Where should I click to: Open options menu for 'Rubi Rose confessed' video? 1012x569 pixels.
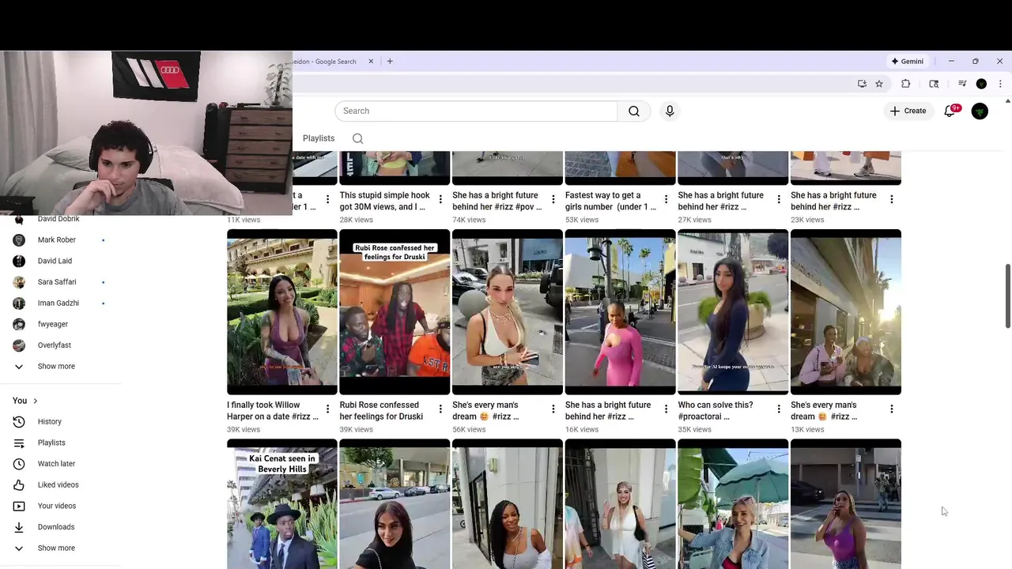pos(440,409)
